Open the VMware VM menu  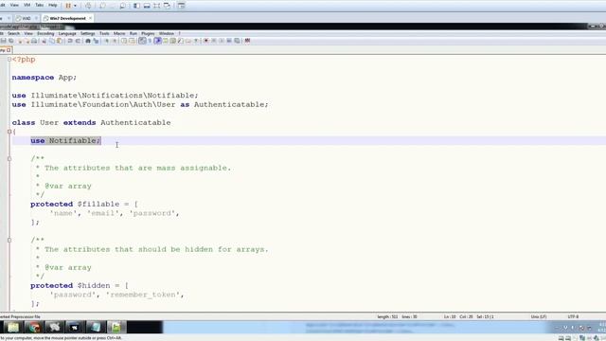pos(27,5)
